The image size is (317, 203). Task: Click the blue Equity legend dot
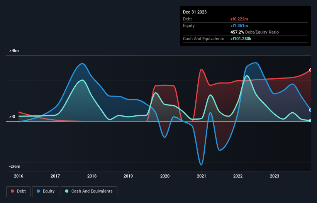pyautogui.click(x=38, y=191)
